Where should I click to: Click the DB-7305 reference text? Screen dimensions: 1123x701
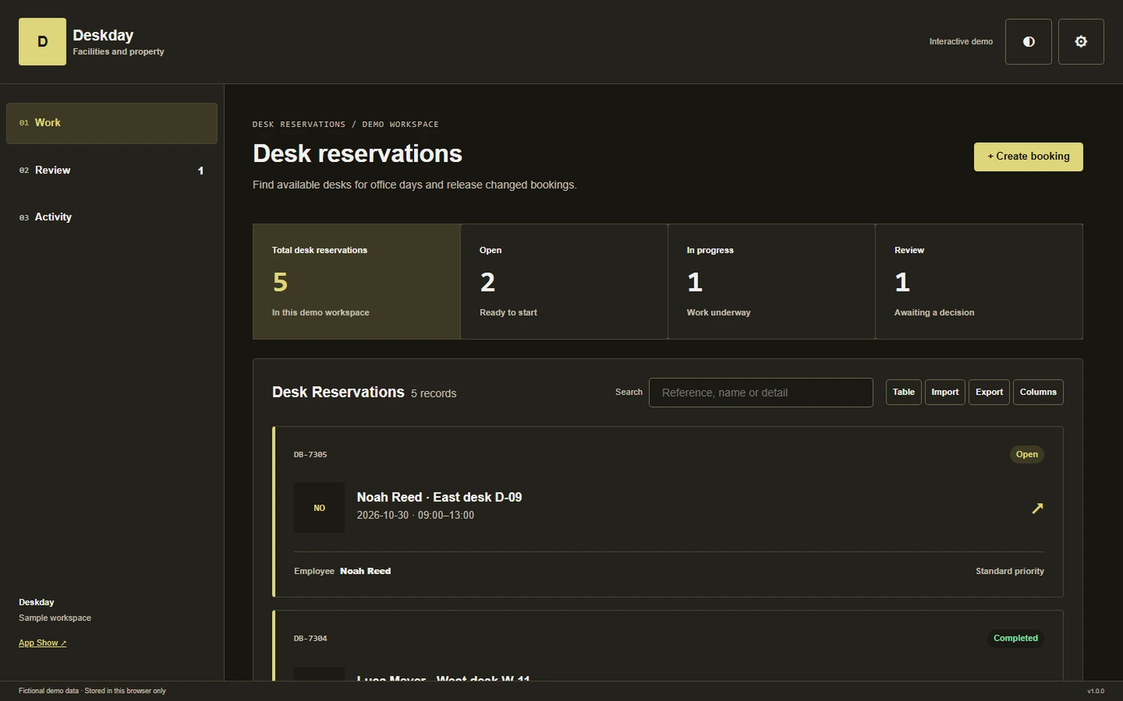coord(310,455)
